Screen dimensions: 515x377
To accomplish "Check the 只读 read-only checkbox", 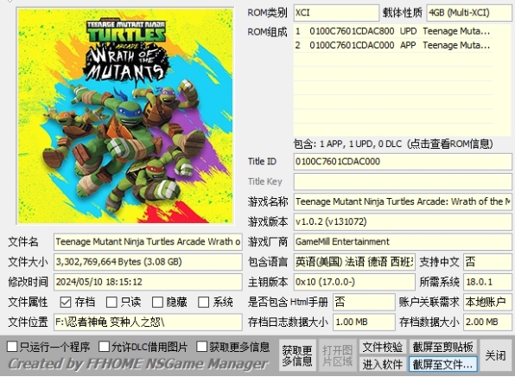I will point(111,302).
